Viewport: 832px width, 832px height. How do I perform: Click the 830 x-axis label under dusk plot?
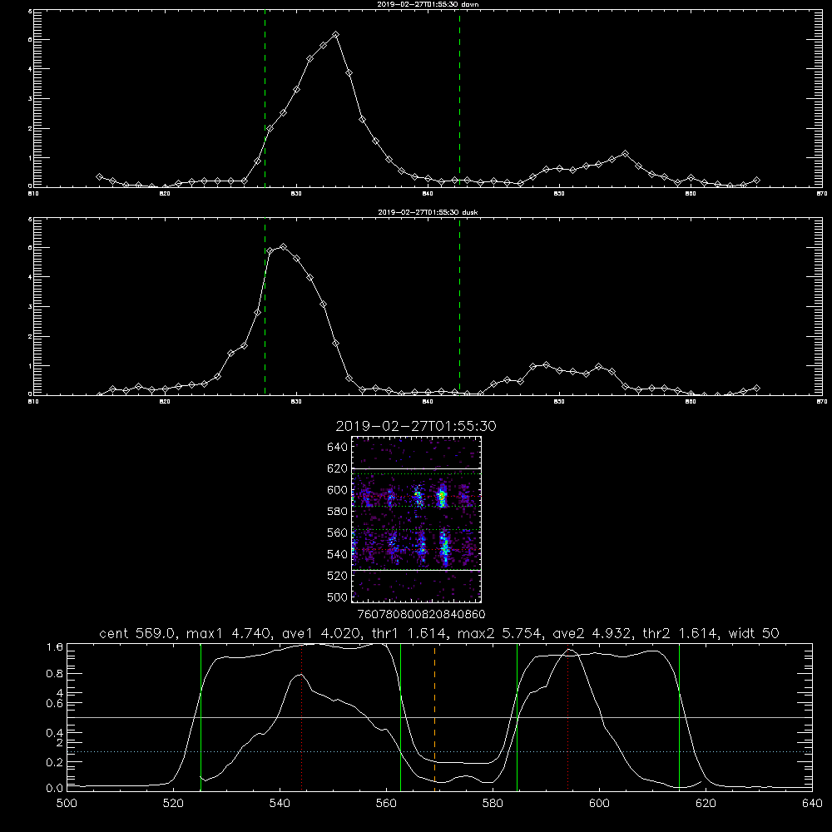(296, 402)
